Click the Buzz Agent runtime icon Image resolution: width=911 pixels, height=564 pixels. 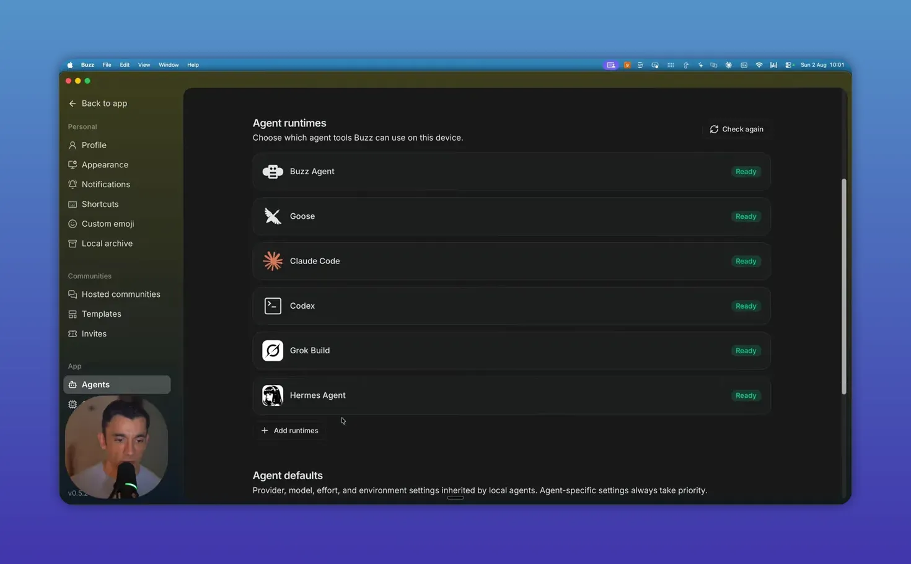(x=273, y=172)
